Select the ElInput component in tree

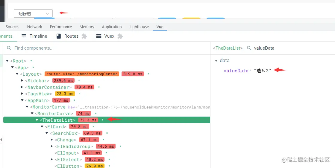click(x=67, y=153)
